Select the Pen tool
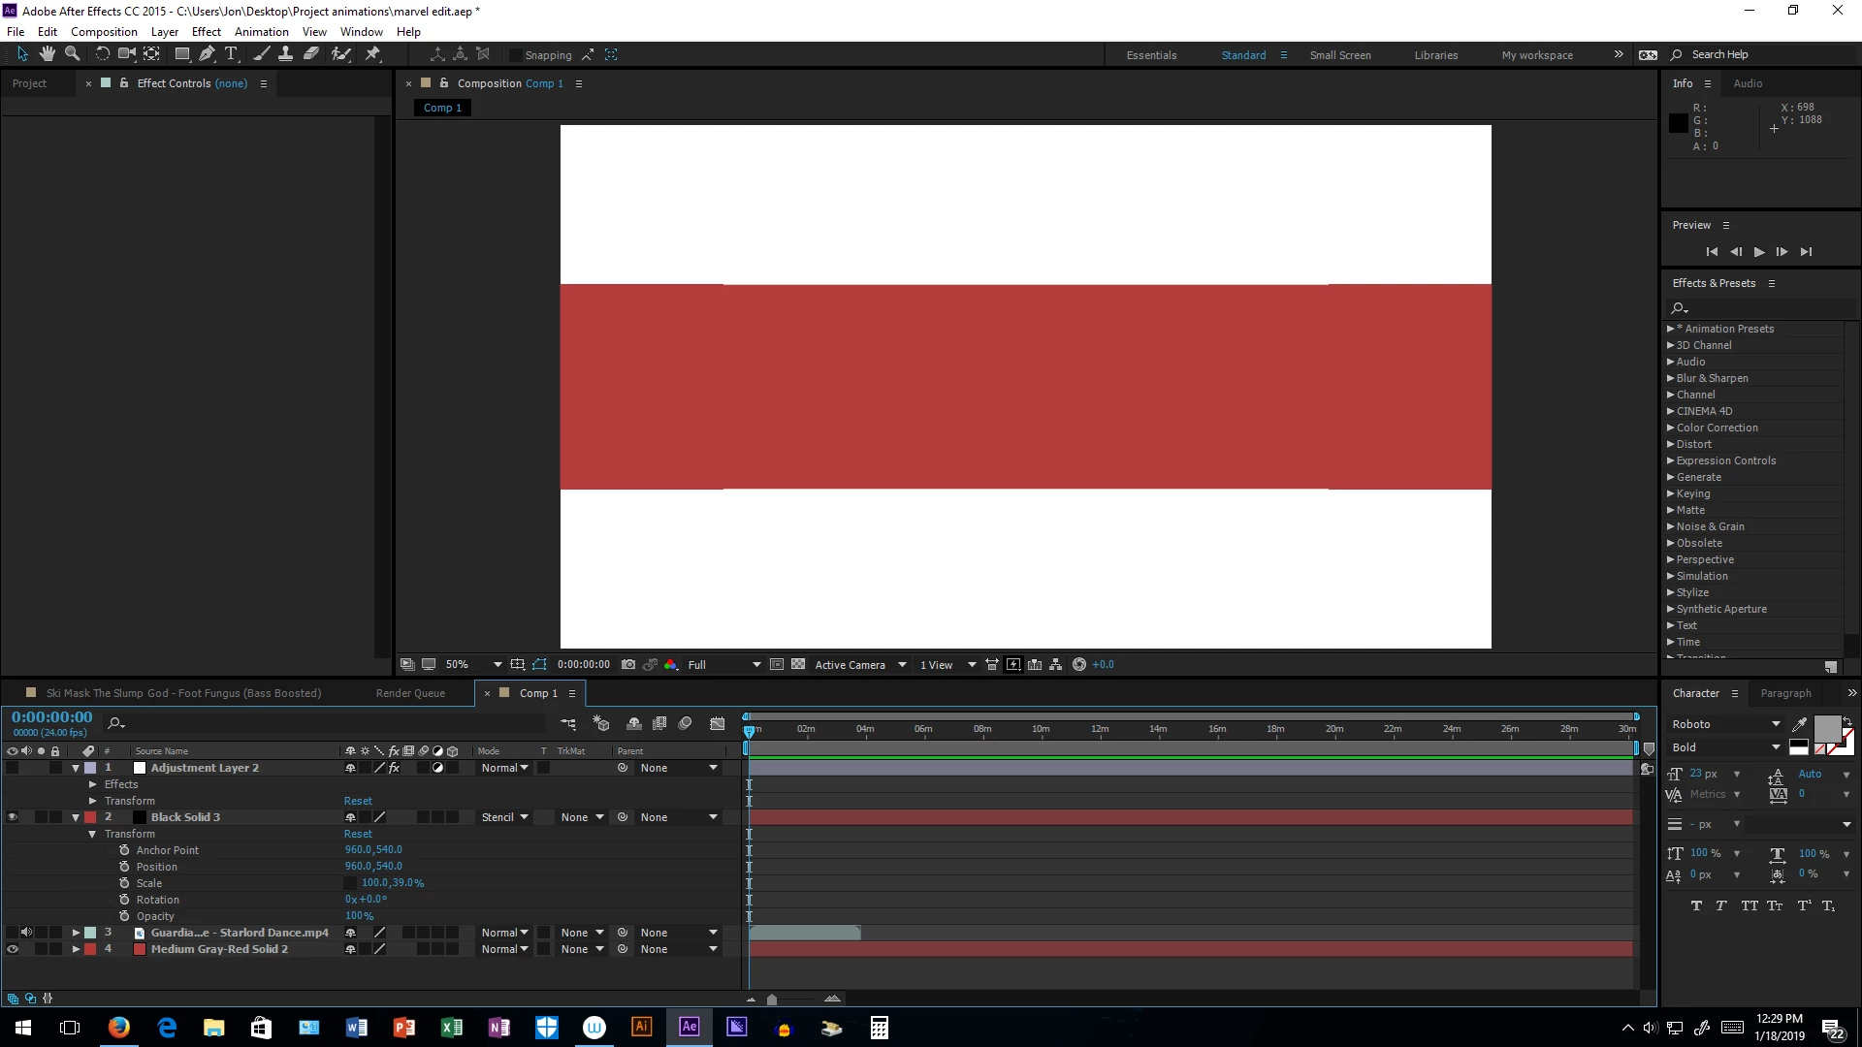This screenshot has height=1047, width=1862. [x=207, y=54]
